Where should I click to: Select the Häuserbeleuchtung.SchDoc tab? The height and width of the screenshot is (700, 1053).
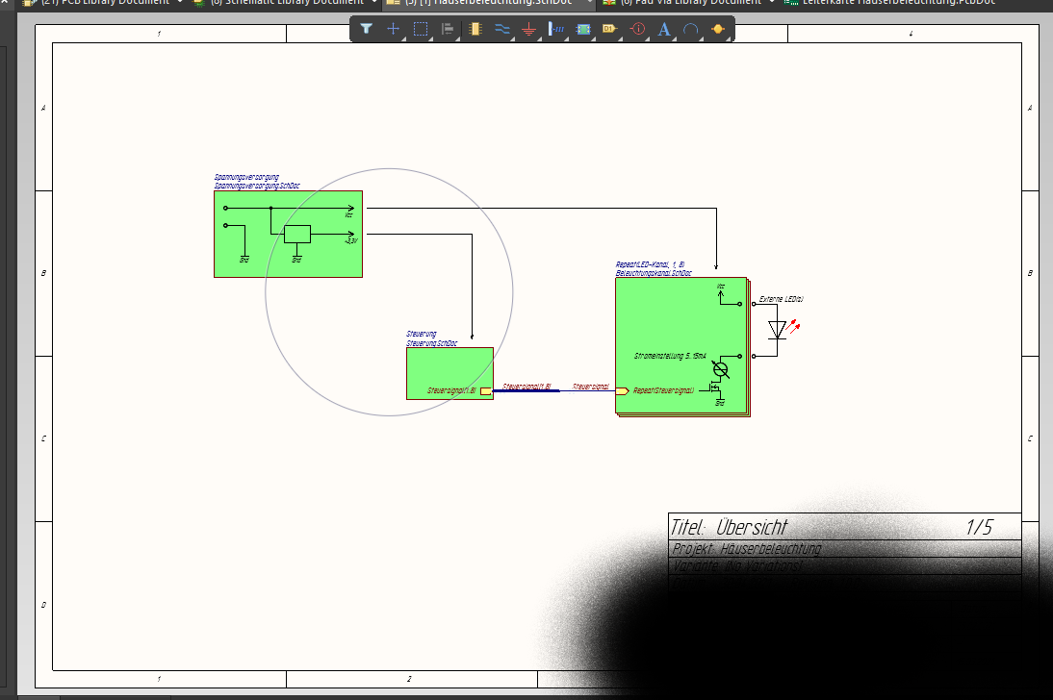coord(488,3)
